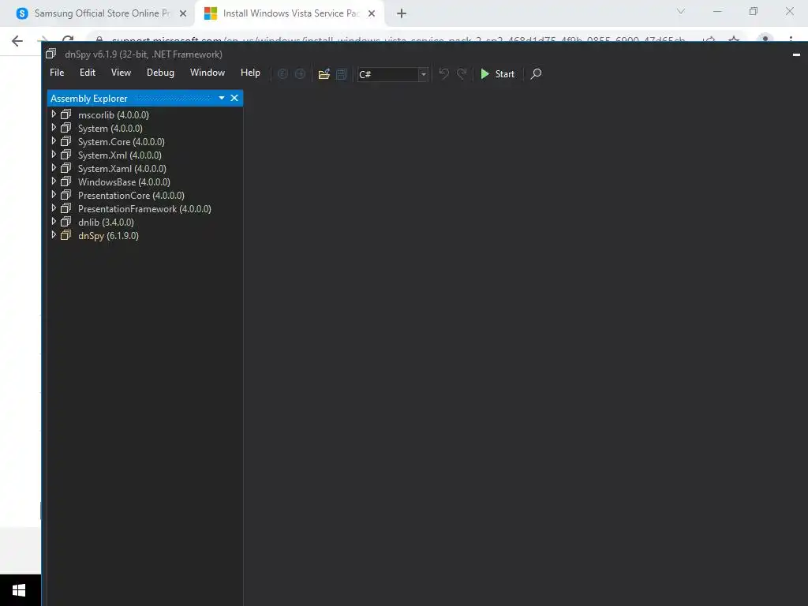Expand the mscorlib assembly node

[x=54, y=114]
